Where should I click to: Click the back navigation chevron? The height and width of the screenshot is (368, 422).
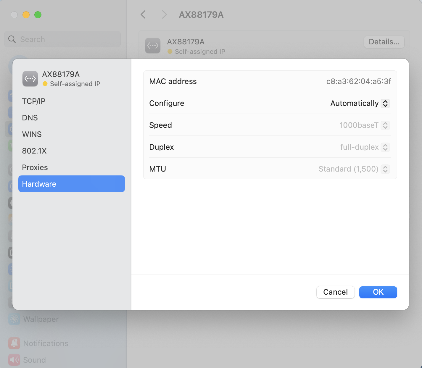(x=143, y=14)
